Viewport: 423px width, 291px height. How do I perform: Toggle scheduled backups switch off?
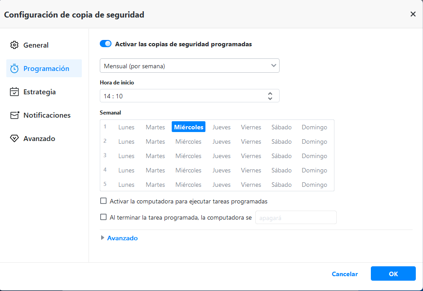pos(106,44)
